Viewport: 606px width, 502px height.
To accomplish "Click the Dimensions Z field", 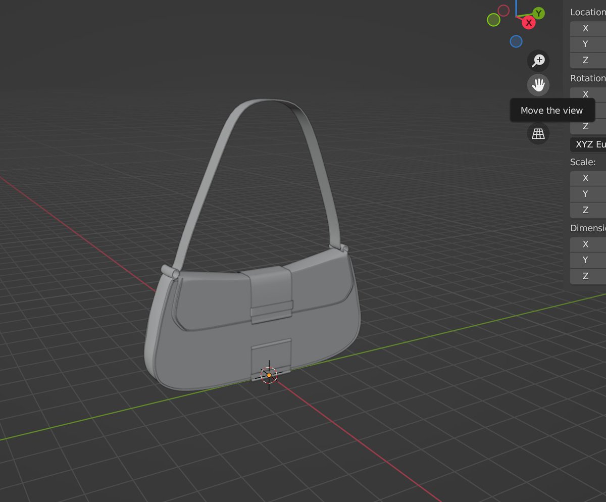I will [588, 276].
